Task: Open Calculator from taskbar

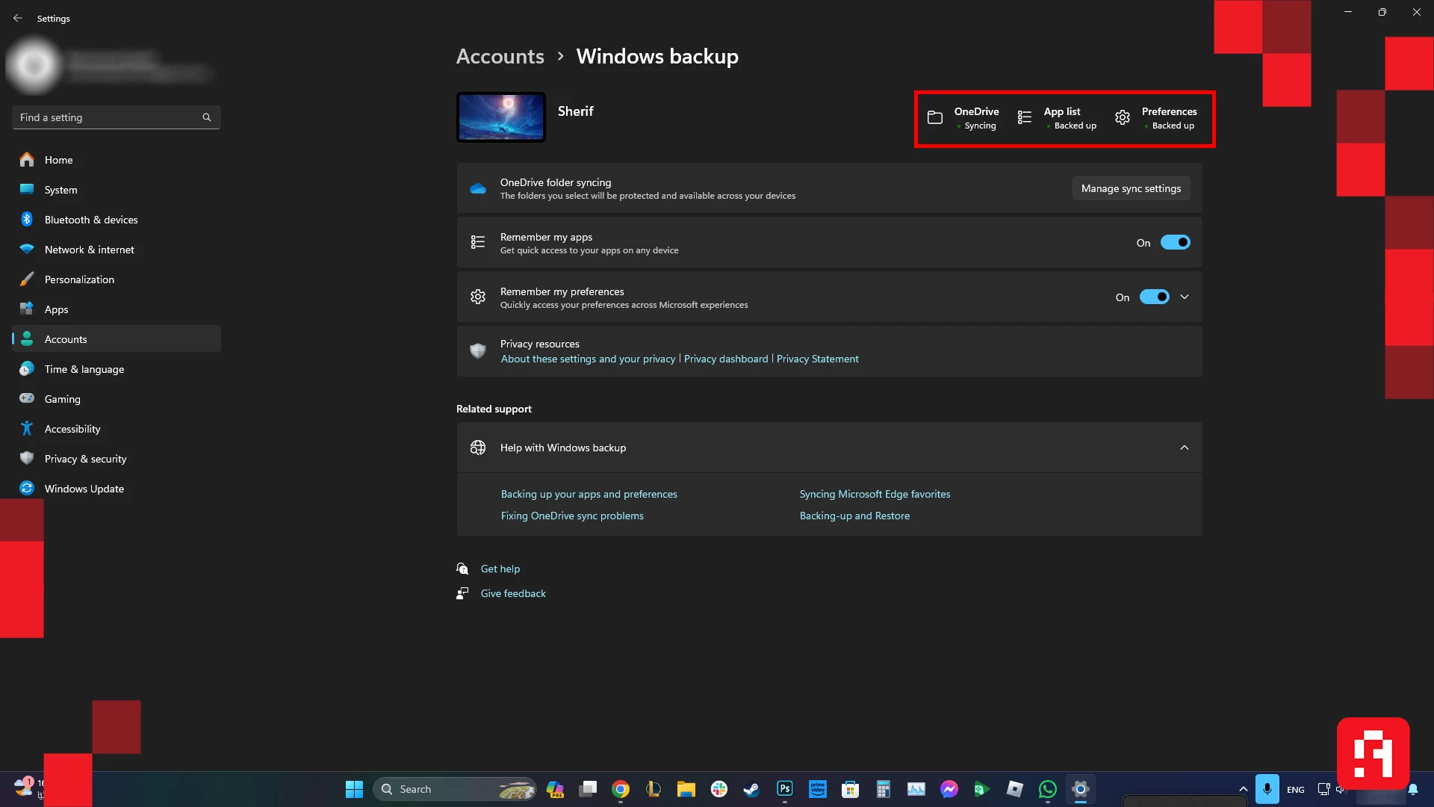Action: point(884,789)
